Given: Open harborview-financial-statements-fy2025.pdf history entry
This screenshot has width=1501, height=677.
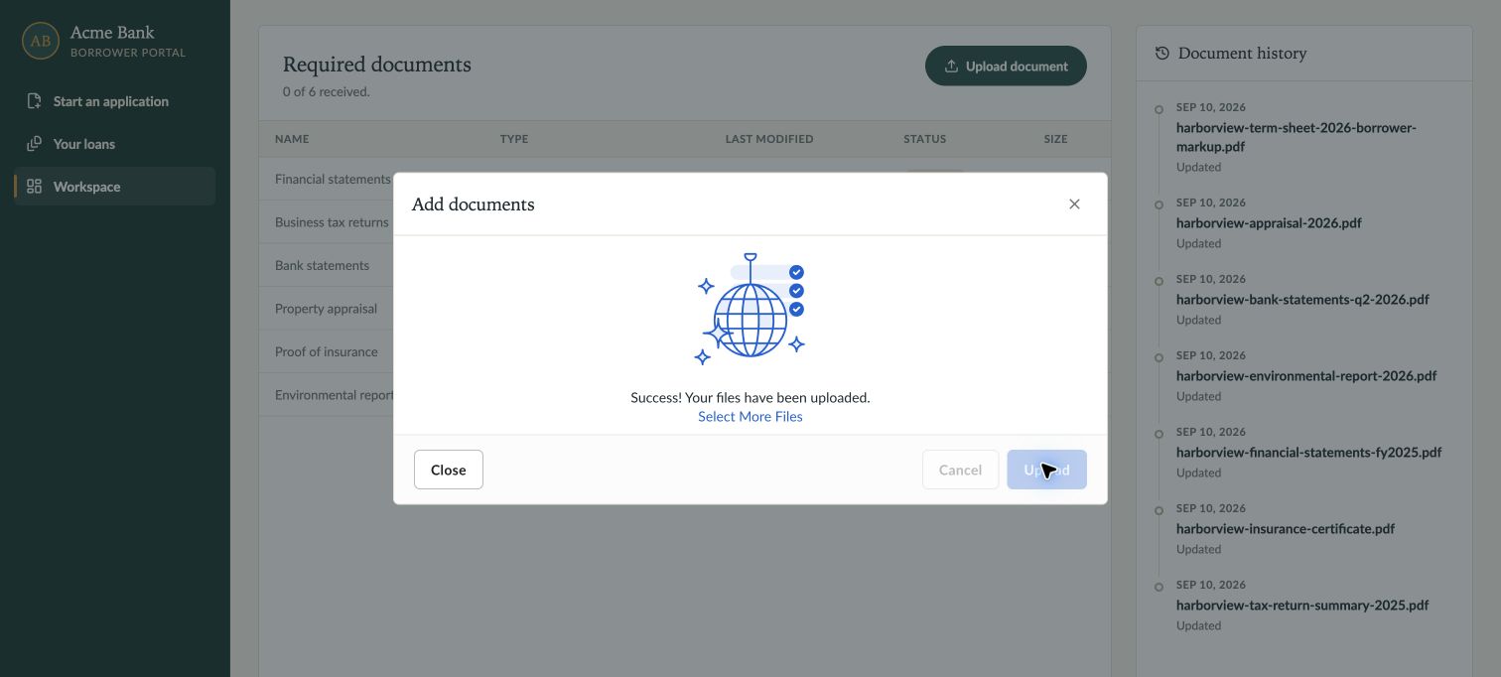Looking at the screenshot, I should pos(1308,453).
